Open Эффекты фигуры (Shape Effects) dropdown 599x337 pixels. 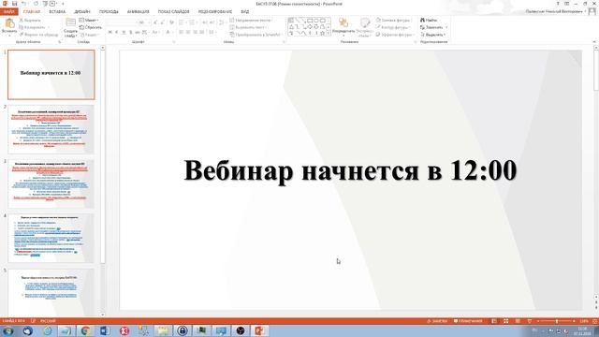[x=395, y=35]
